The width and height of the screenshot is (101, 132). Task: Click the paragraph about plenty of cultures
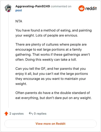(x=53, y=52)
